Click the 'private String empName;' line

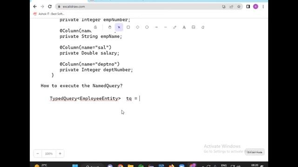click(x=91, y=36)
